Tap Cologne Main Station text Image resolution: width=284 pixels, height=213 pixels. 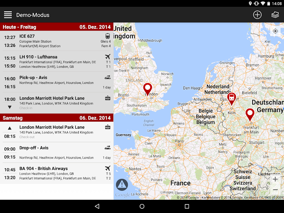click(35, 41)
